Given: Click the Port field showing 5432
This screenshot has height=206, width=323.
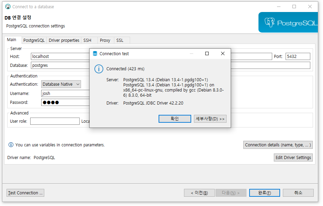Looking at the screenshot, I should pyautogui.click(x=298, y=57).
